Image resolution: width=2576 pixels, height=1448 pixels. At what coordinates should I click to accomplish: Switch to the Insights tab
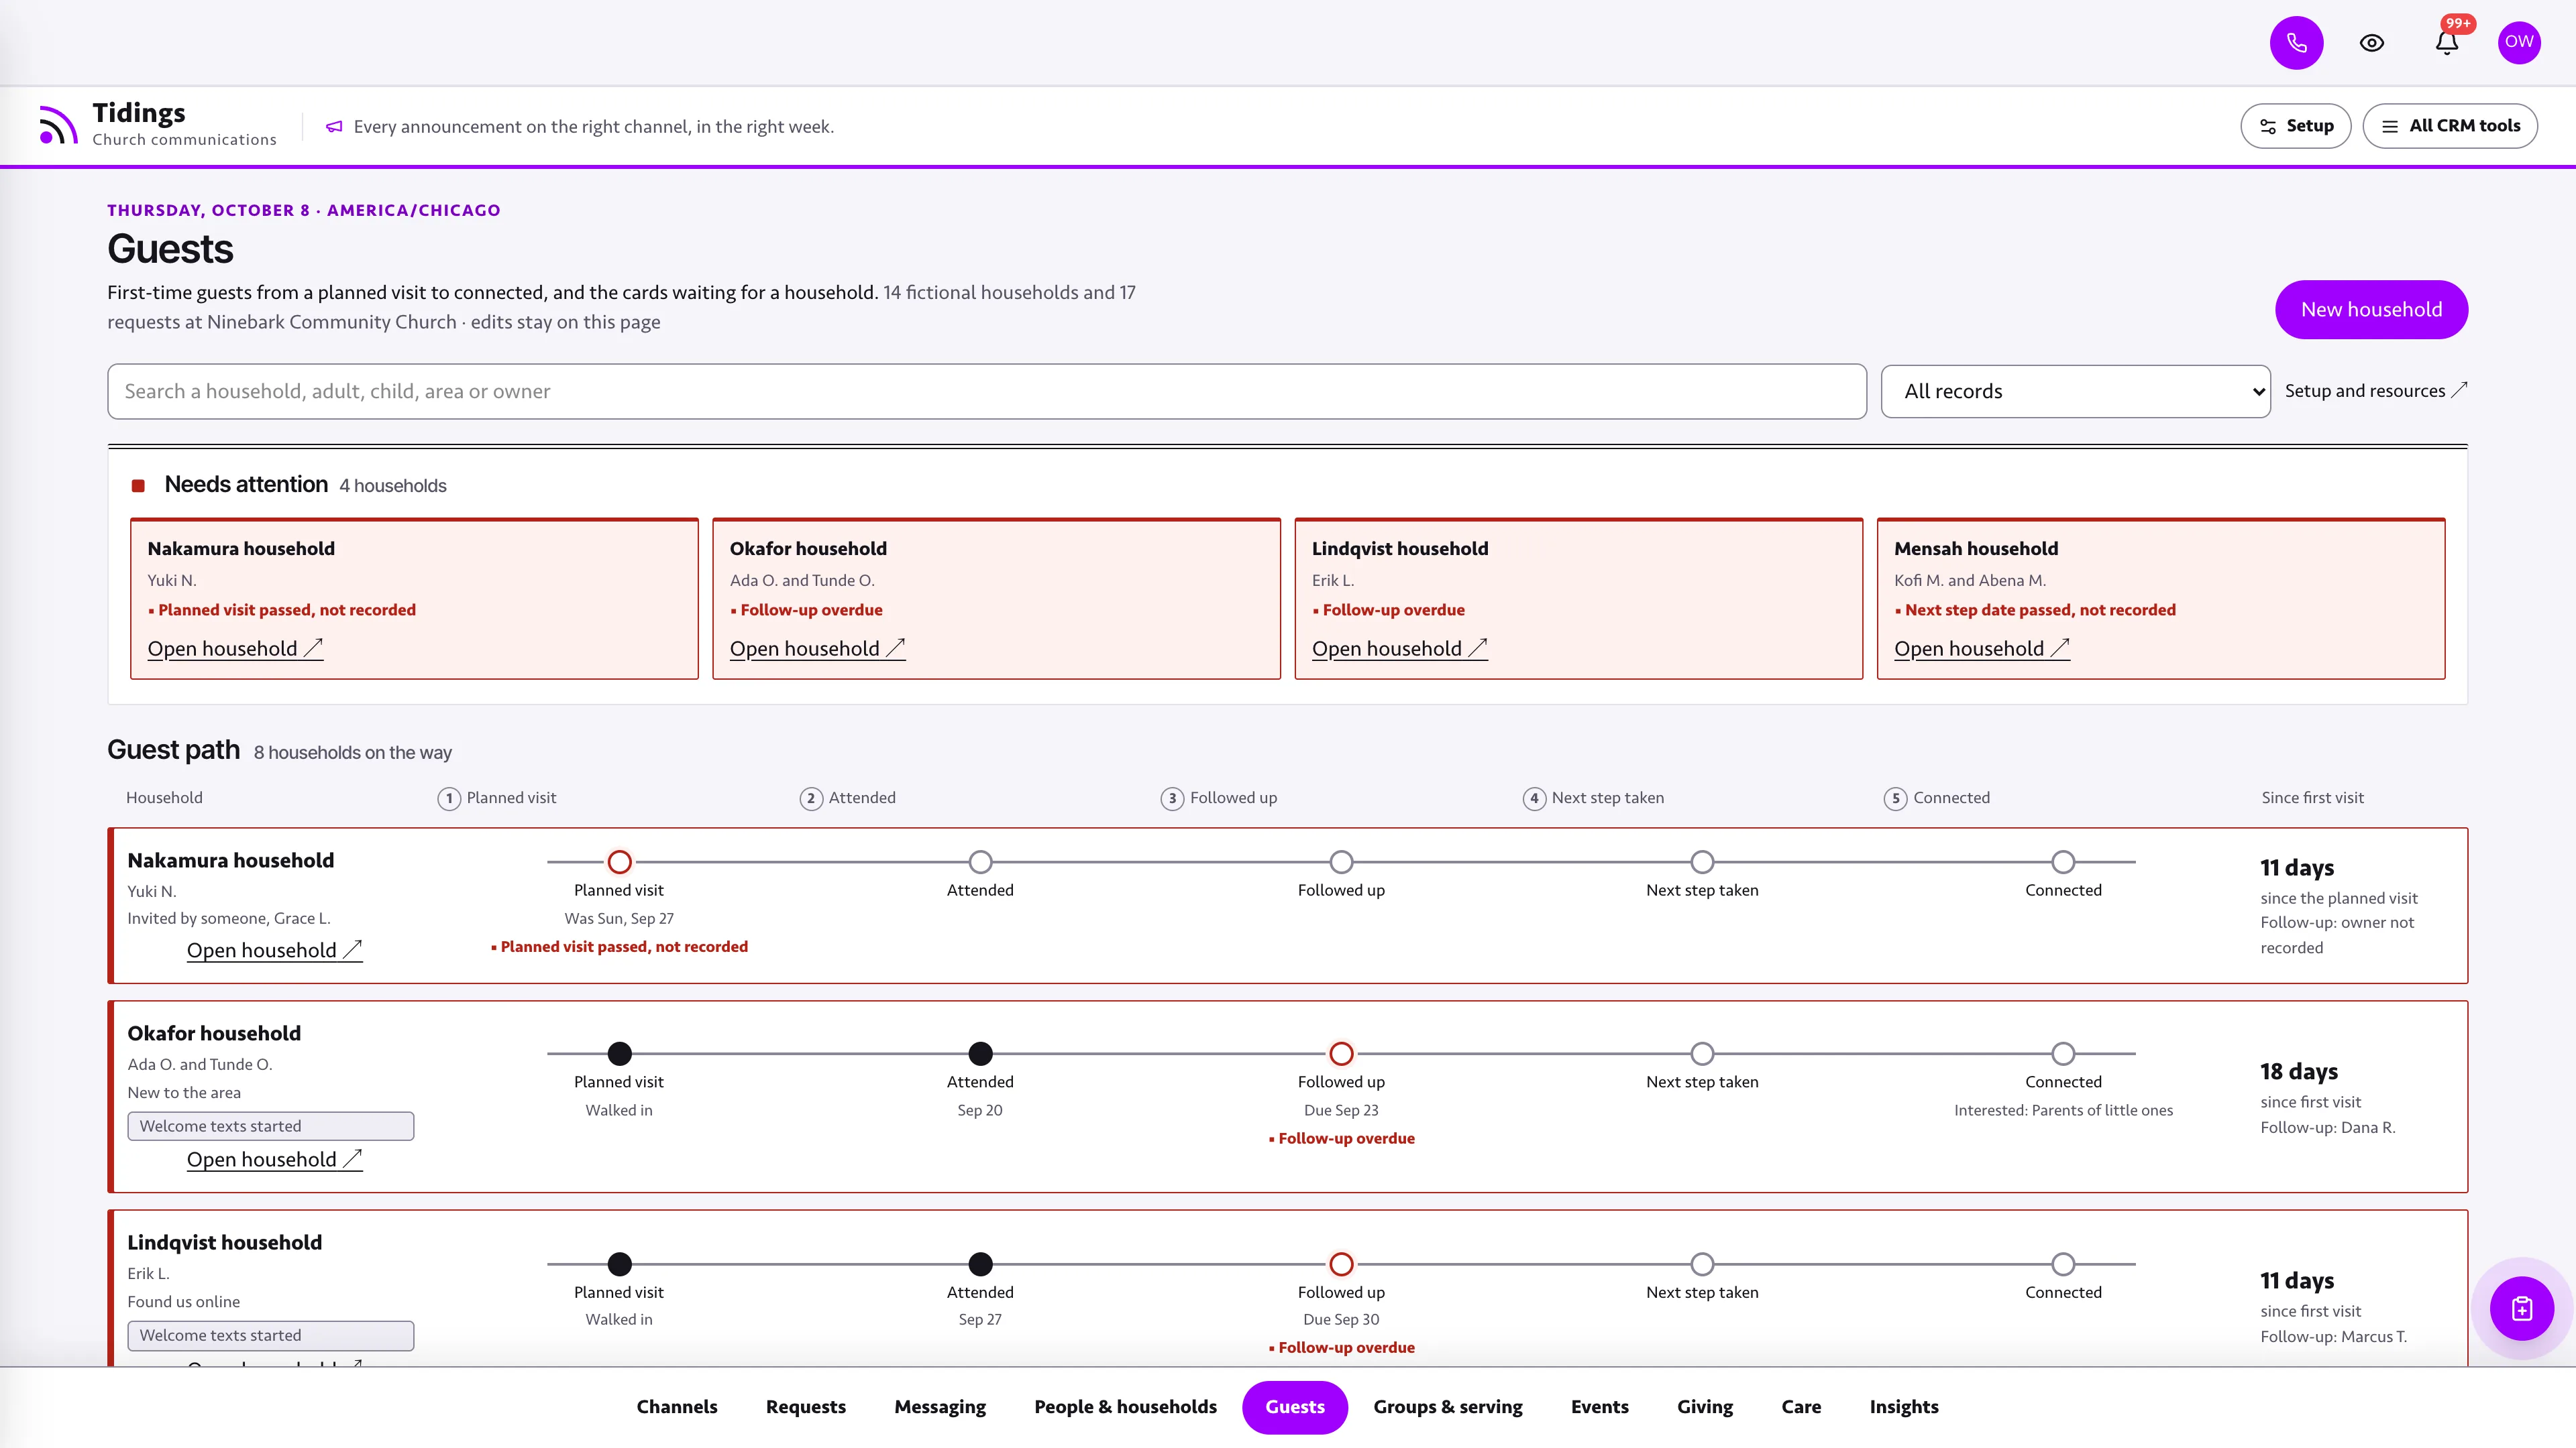coord(1904,1407)
